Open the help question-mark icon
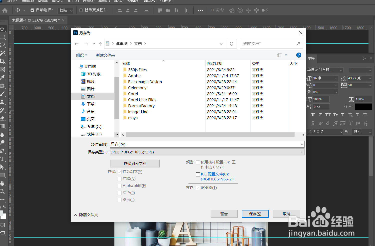 pos(299,55)
